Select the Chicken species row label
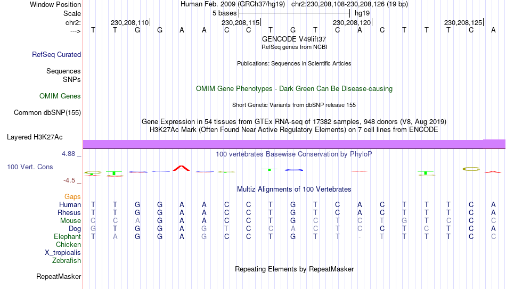The height and width of the screenshot is (289, 506). [68, 244]
